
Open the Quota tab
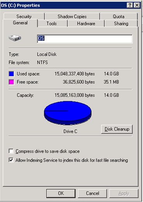tap(119, 16)
